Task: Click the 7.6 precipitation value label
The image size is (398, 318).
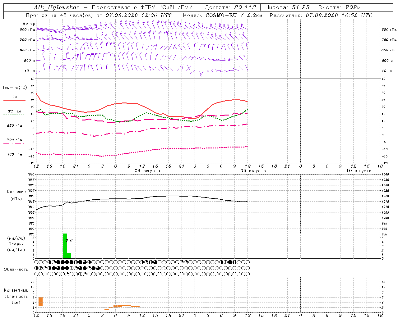Action: coord(69,240)
